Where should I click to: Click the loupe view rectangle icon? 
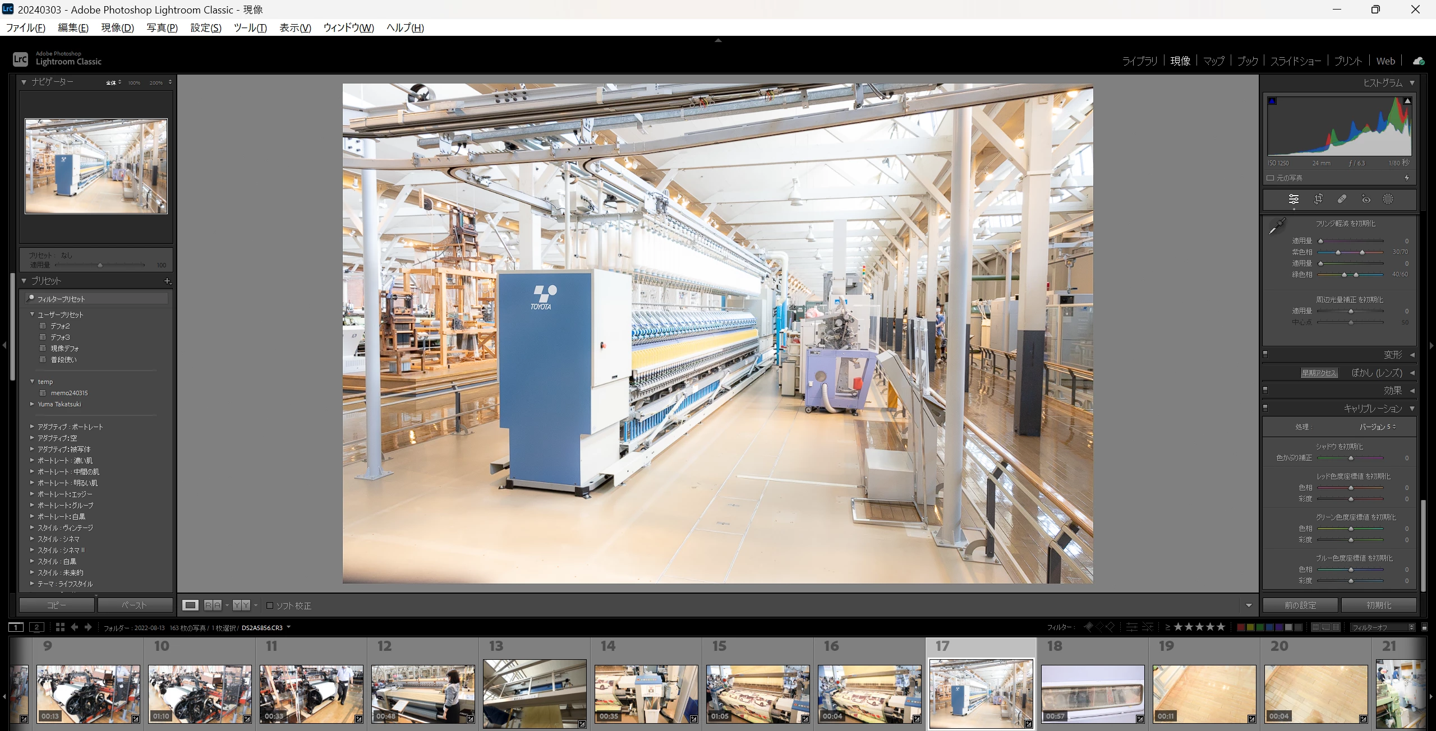[x=190, y=605]
